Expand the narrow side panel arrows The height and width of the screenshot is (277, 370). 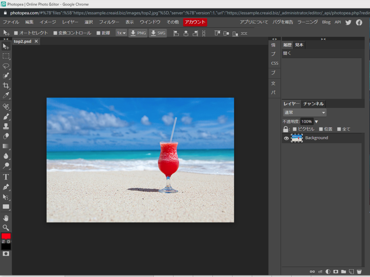pyautogui.click(x=275, y=39)
